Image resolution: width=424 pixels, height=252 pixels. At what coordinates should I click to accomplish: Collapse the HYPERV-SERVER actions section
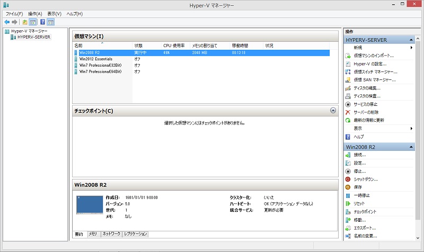pyautogui.click(x=411, y=40)
